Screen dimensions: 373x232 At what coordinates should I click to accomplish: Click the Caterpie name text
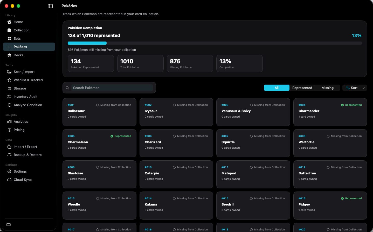[152, 173]
